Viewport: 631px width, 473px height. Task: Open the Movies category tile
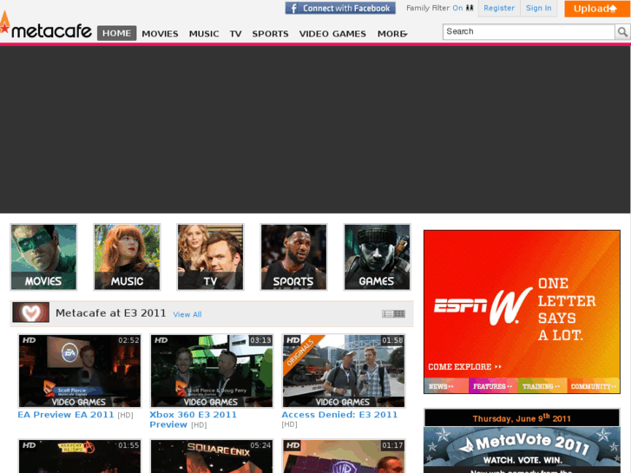point(43,257)
